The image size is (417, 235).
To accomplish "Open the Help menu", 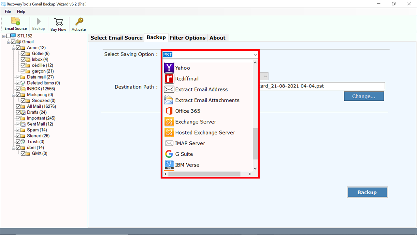I will 21,11.
